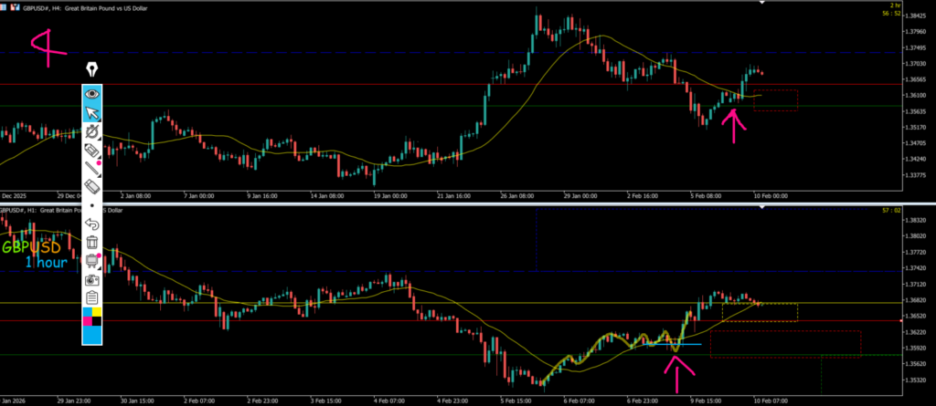Select the cursor arrow tool
This screenshot has height=406, width=936.
[91, 112]
